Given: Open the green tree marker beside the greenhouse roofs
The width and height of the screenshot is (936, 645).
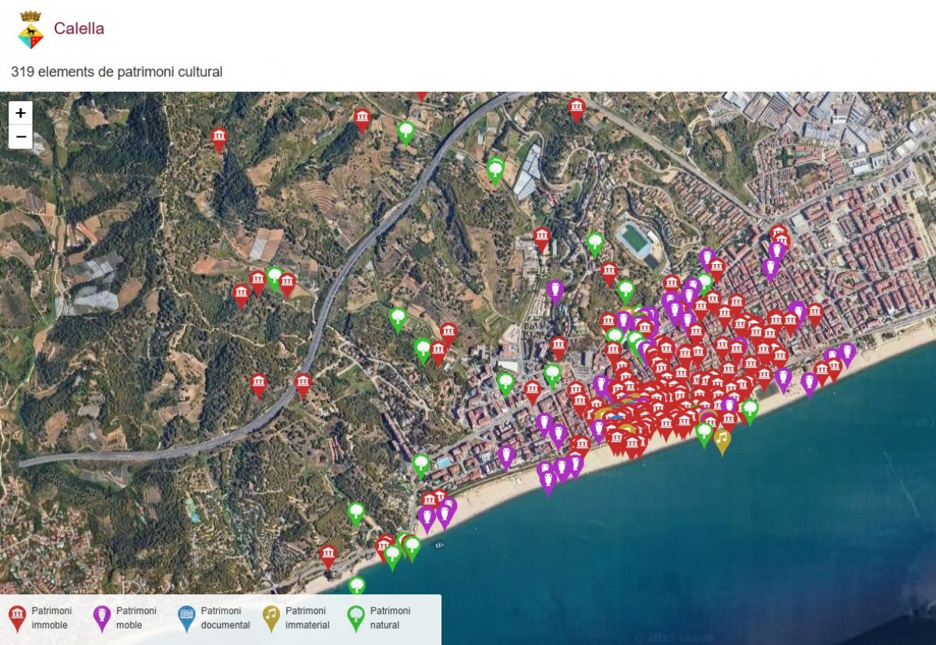Looking at the screenshot, I should pos(495,170).
